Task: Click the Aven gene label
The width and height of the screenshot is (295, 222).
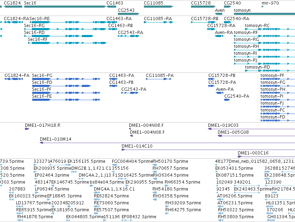Action: [x=220, y=10]
